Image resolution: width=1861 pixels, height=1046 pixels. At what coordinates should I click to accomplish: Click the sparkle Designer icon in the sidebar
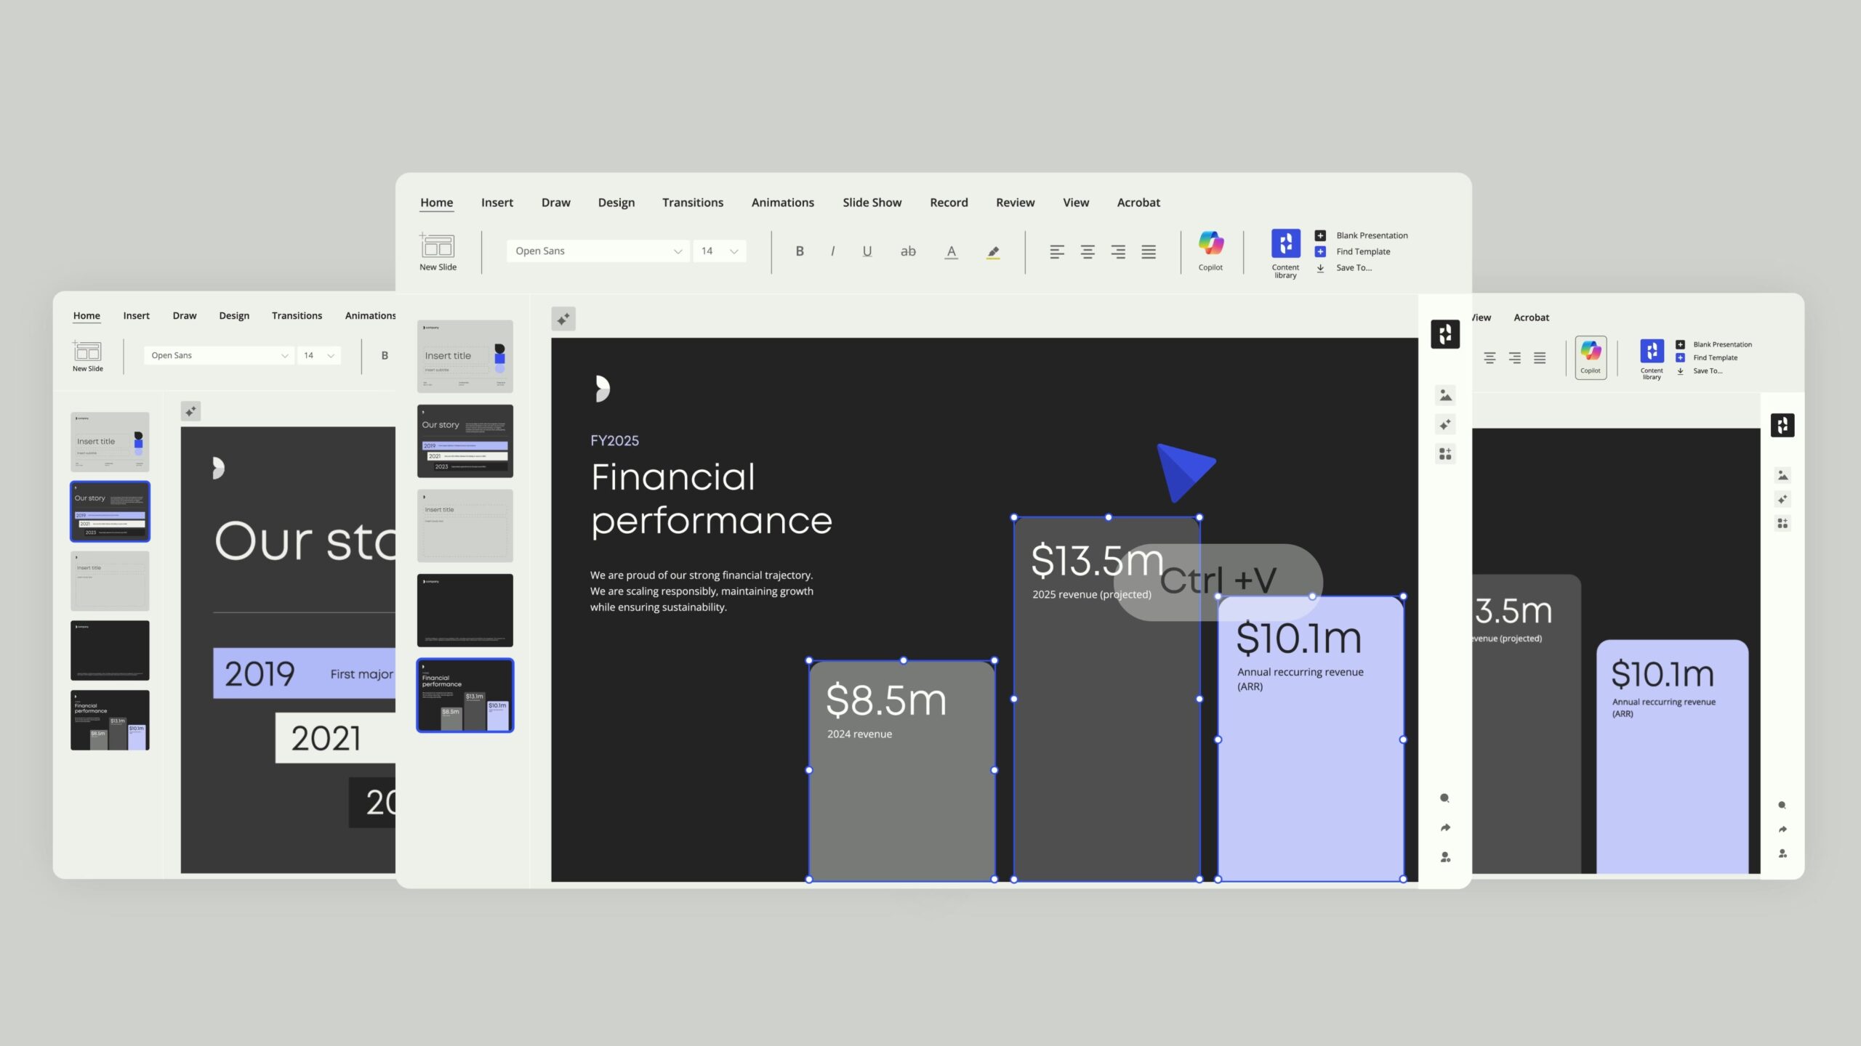click(x=1445, y=424)
